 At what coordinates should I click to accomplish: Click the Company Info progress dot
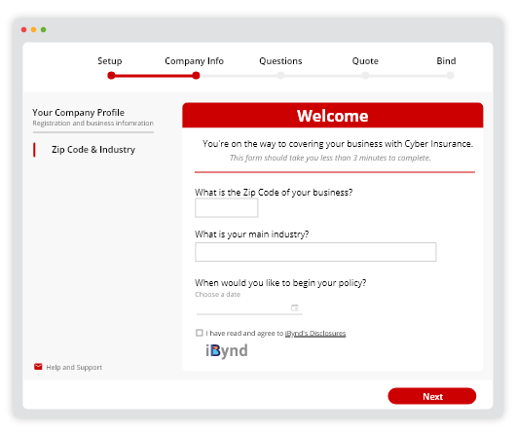tap(196, 76)
